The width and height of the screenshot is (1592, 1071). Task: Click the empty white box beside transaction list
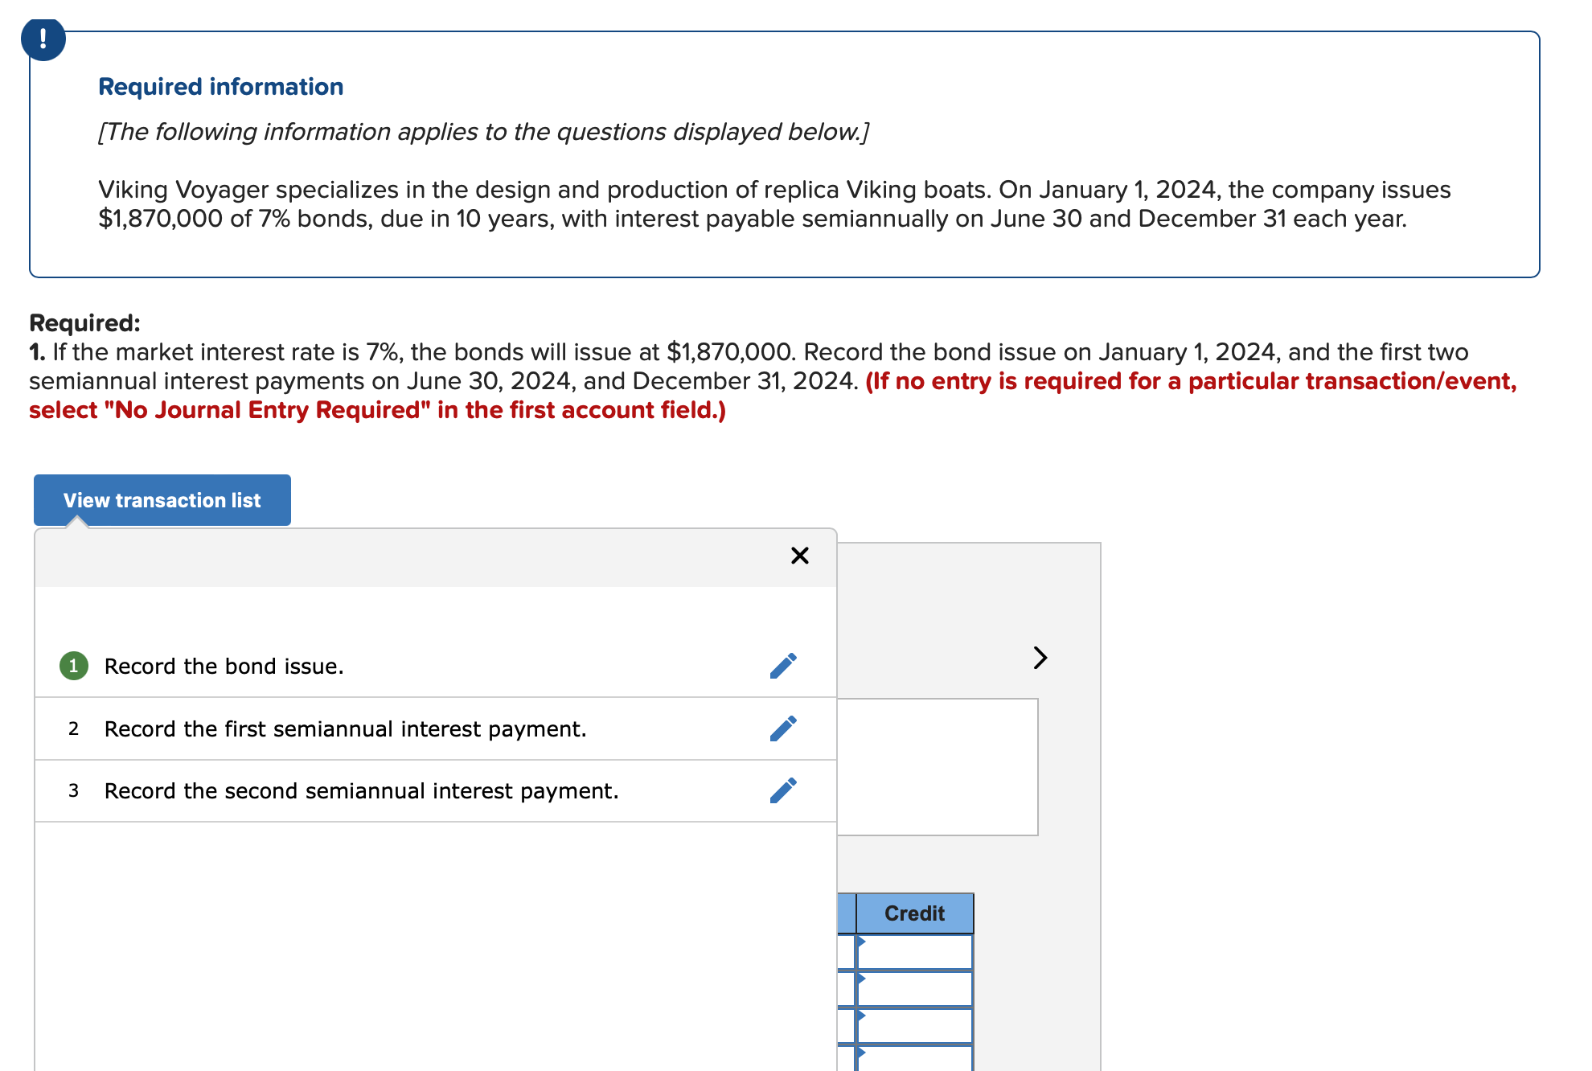[937, 766]
